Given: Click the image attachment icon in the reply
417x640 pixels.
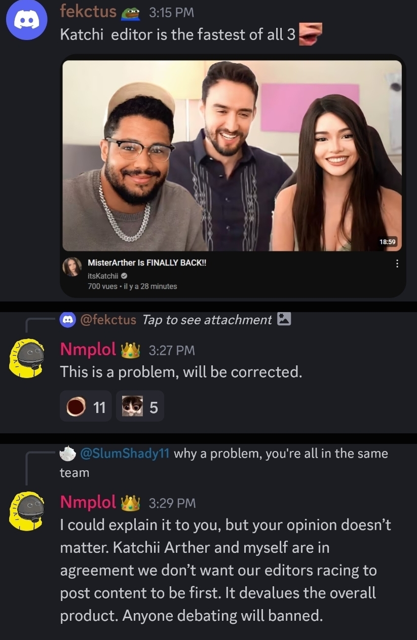Looking at the screenshot, I should point(284,319).
